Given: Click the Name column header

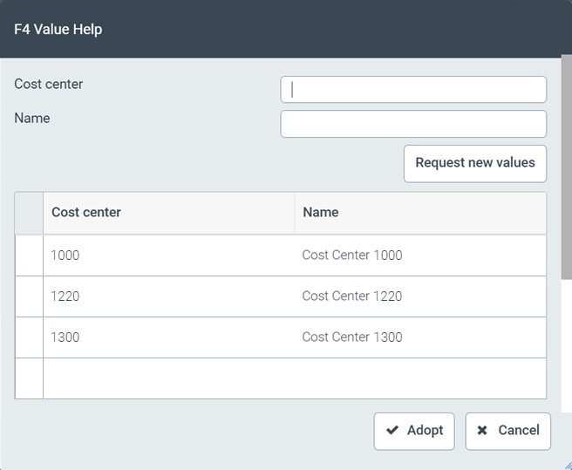Looking at the screenshot, I should pos(321,213).
